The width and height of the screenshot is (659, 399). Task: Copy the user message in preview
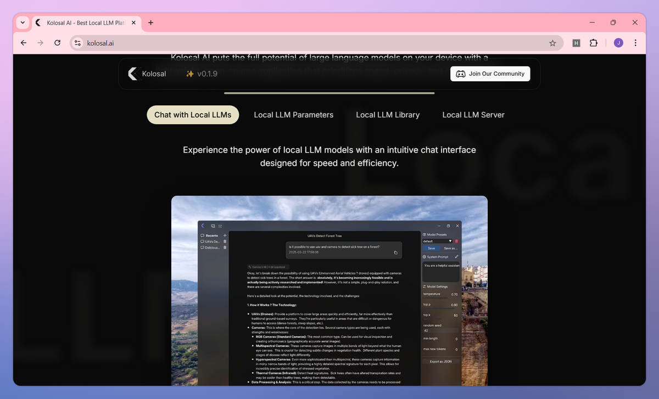pyautogui.click(x=396, y=252)
